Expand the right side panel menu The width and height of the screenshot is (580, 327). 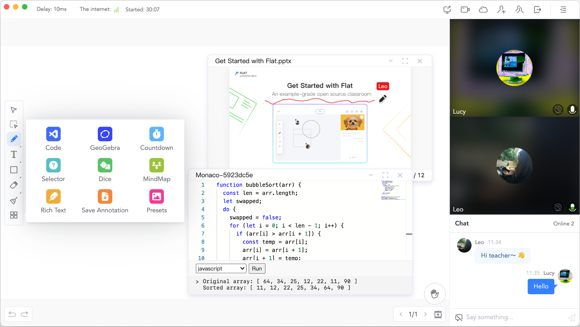pyautogui.click(x=563, y=10)
